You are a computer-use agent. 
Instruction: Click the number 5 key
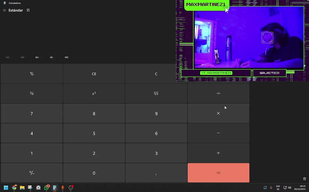tap(94, 133)
